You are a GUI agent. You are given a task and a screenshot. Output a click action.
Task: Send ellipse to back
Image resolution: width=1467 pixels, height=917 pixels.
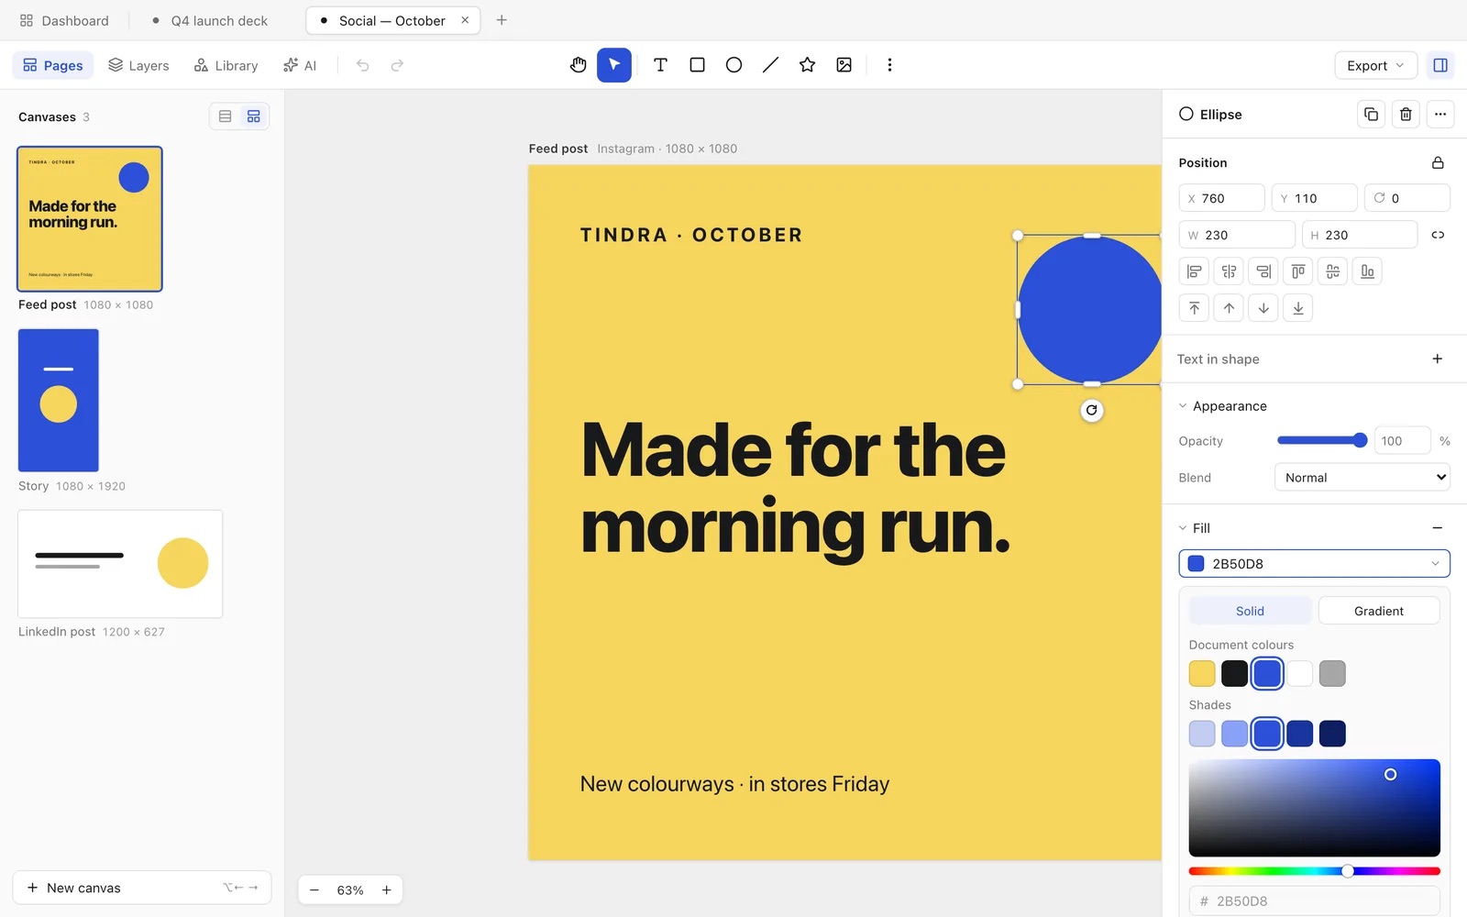[x=1298, y=308]
